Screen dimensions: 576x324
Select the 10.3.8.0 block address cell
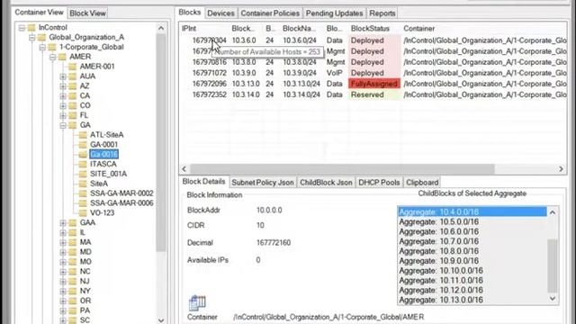pos(244,62)
